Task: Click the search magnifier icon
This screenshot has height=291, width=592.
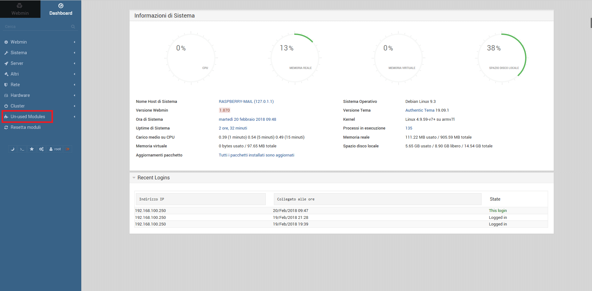Action: [73, 27]
